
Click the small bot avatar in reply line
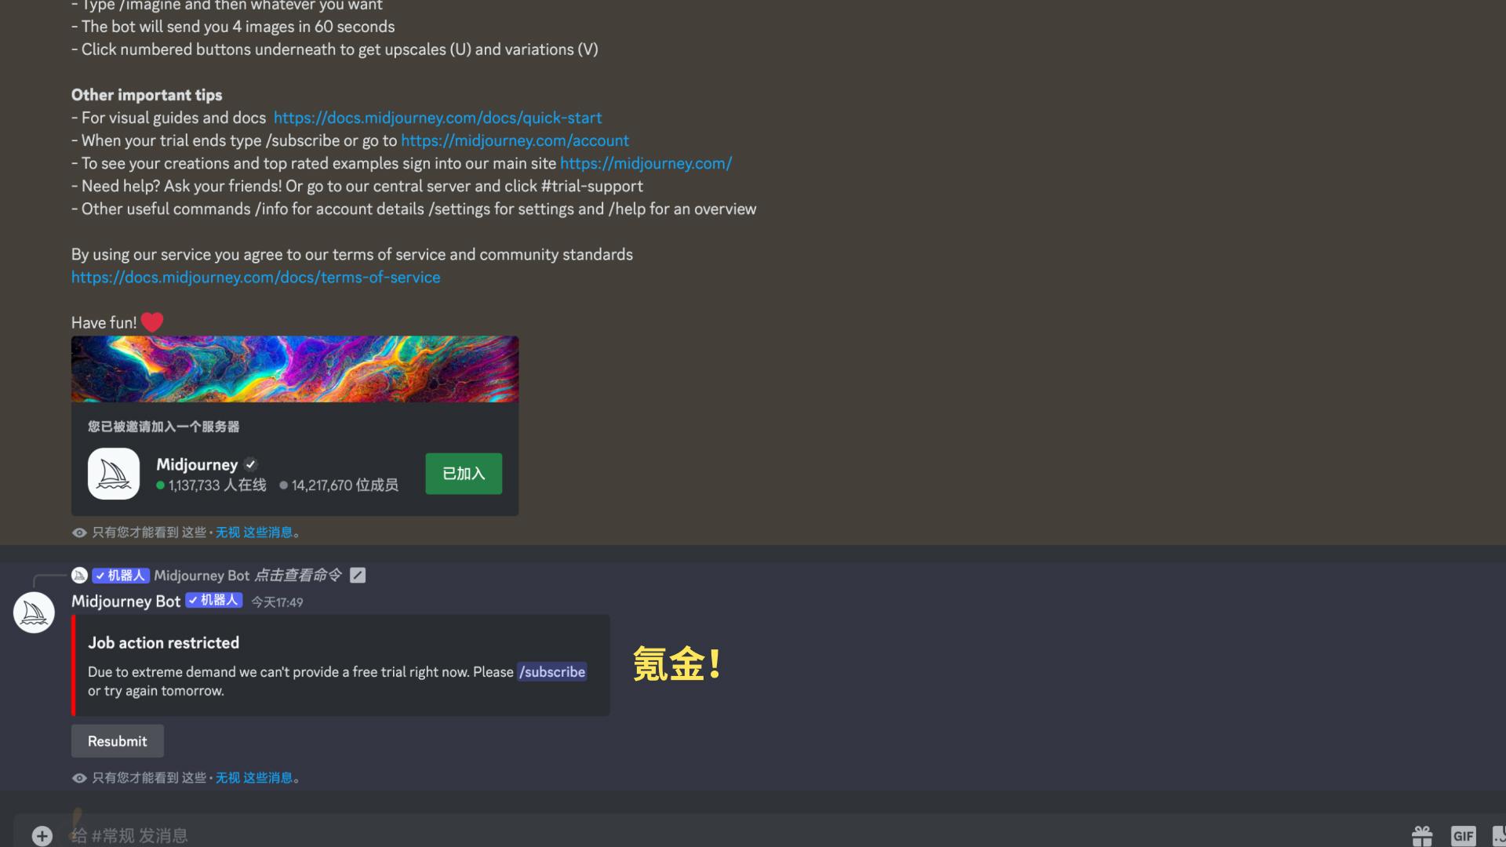tap(79, 576)
